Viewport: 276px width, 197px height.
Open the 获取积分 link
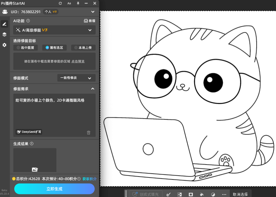(89, 179)
